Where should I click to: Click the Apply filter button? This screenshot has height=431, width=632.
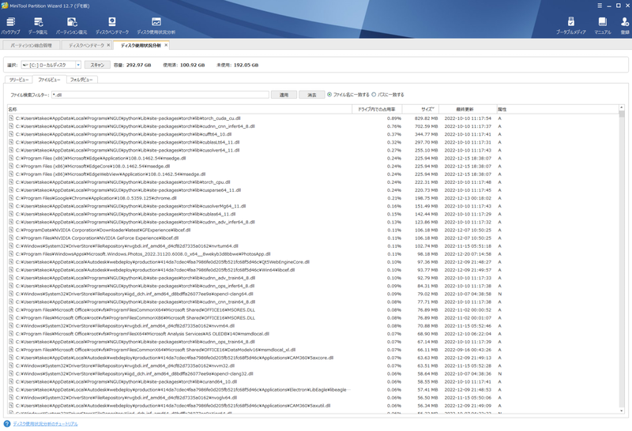284,95
